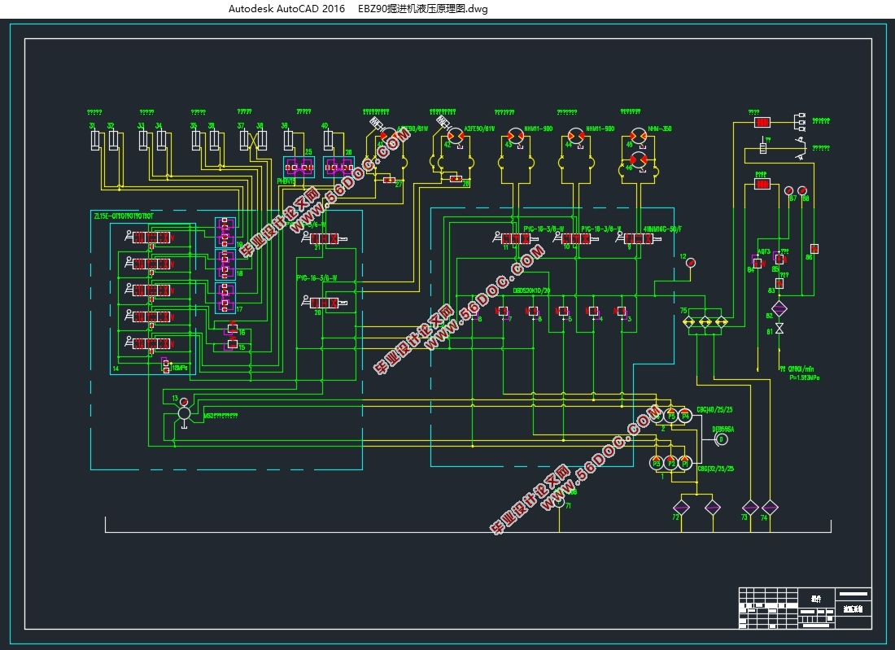Image resolution: width=895 pixels, height=650 pixels.
Task: Select pressure gauge numbered 87
Action: [x=788, y=190]
